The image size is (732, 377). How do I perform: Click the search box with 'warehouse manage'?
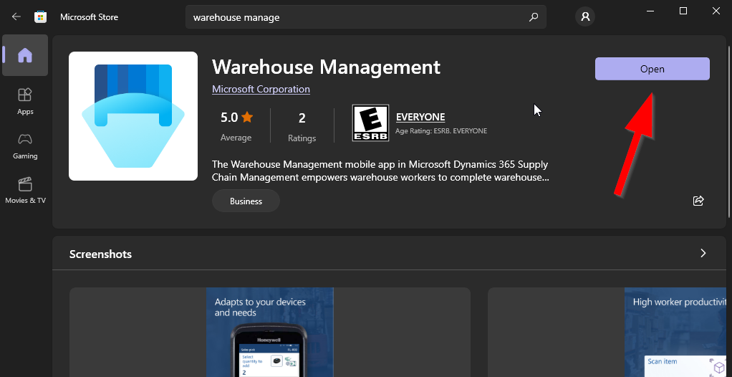tap(365, 17)
